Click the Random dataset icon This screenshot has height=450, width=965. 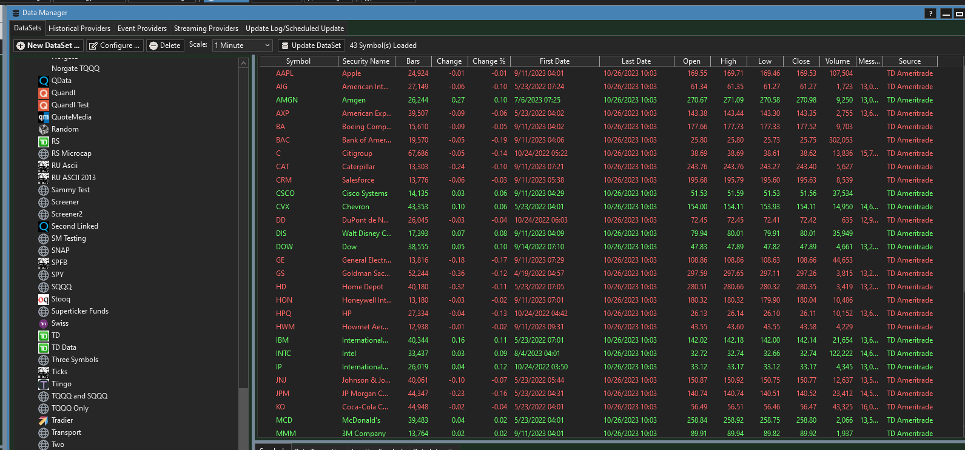(44, 129)
